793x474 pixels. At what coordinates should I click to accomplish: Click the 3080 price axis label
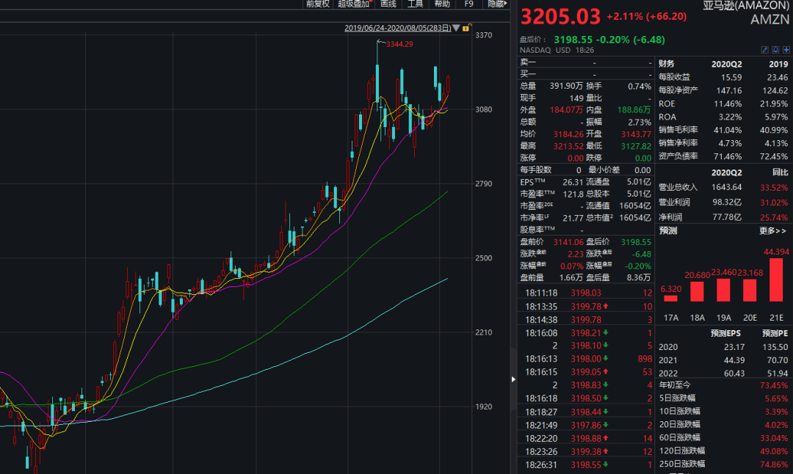coord(483,109)
